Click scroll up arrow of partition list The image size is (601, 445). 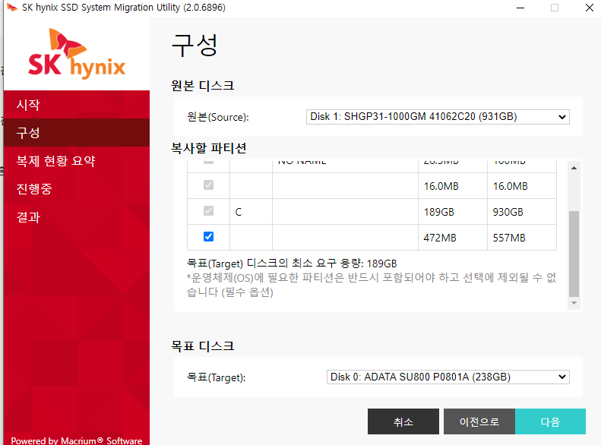coord(574,168)
